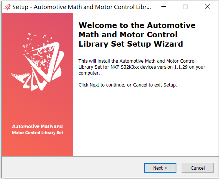Click 'Automotive Math and' sidebar caption line

tap(37, 126)
